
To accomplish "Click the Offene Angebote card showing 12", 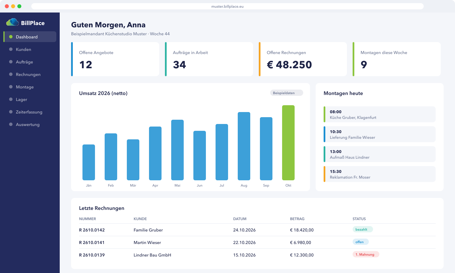I will coord(115,59).
